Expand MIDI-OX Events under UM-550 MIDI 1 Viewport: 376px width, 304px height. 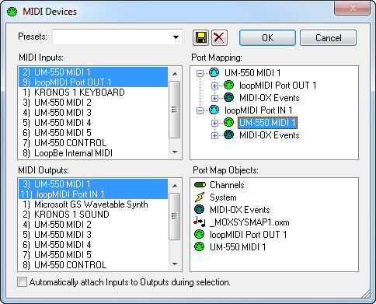point(214,98)
